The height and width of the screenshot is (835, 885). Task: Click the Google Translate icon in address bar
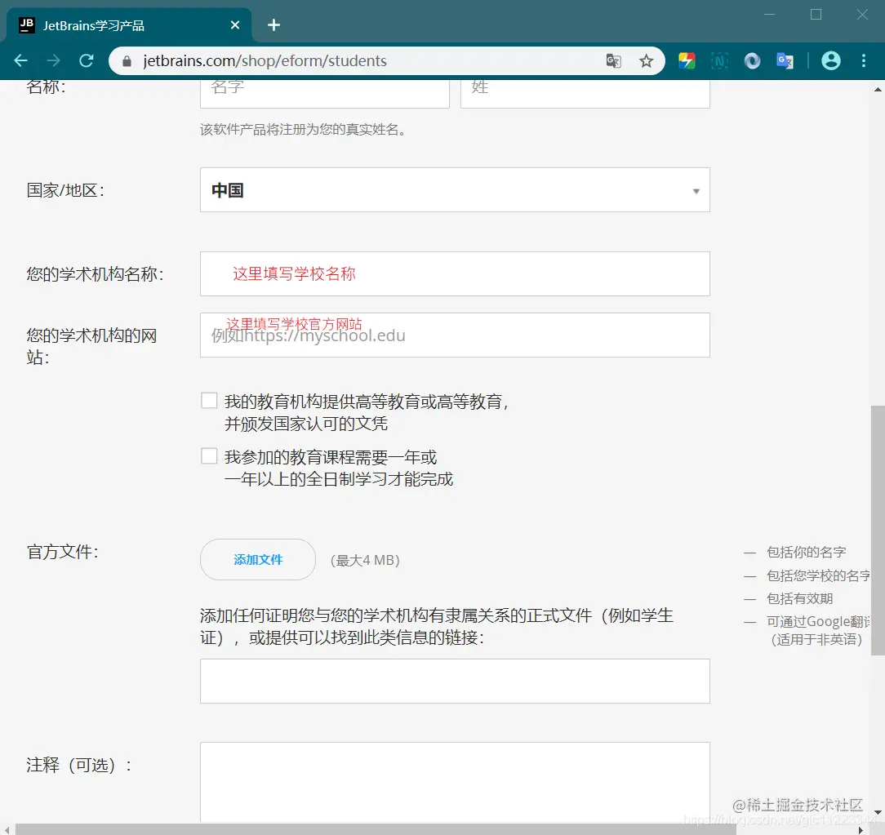click(x=613, y=60)
